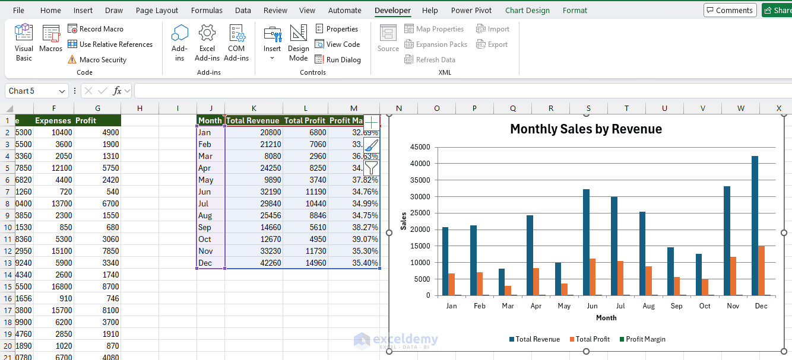Click cell containing 14960
Image resolution: width=792 pixels, height=360 pixels.
pos(306,263)
